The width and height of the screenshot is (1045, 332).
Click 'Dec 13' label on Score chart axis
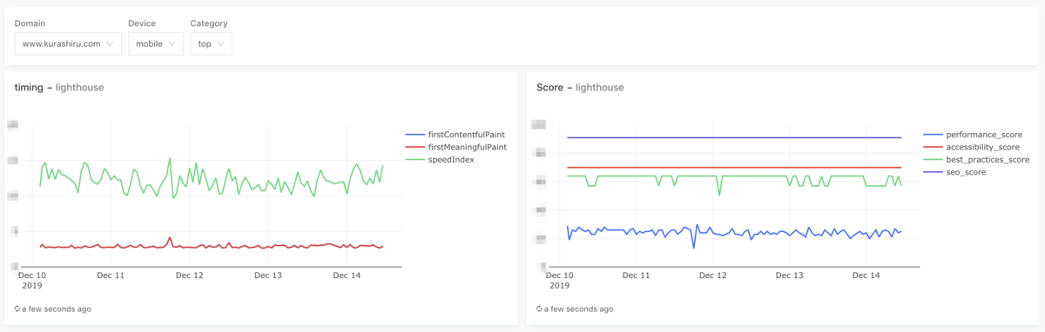coord(789,276)
